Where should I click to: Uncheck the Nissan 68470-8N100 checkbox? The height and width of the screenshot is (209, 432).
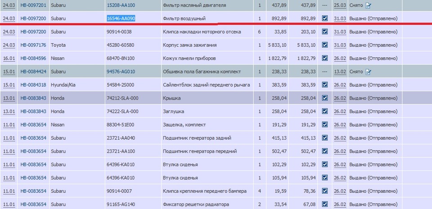click(x=325, y=58)
